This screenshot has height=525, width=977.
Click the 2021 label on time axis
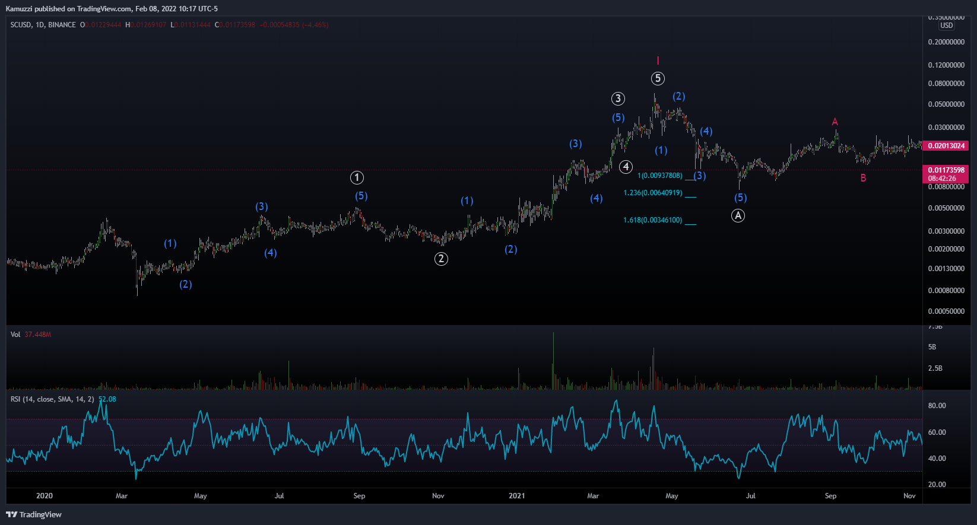coord(517,496)
